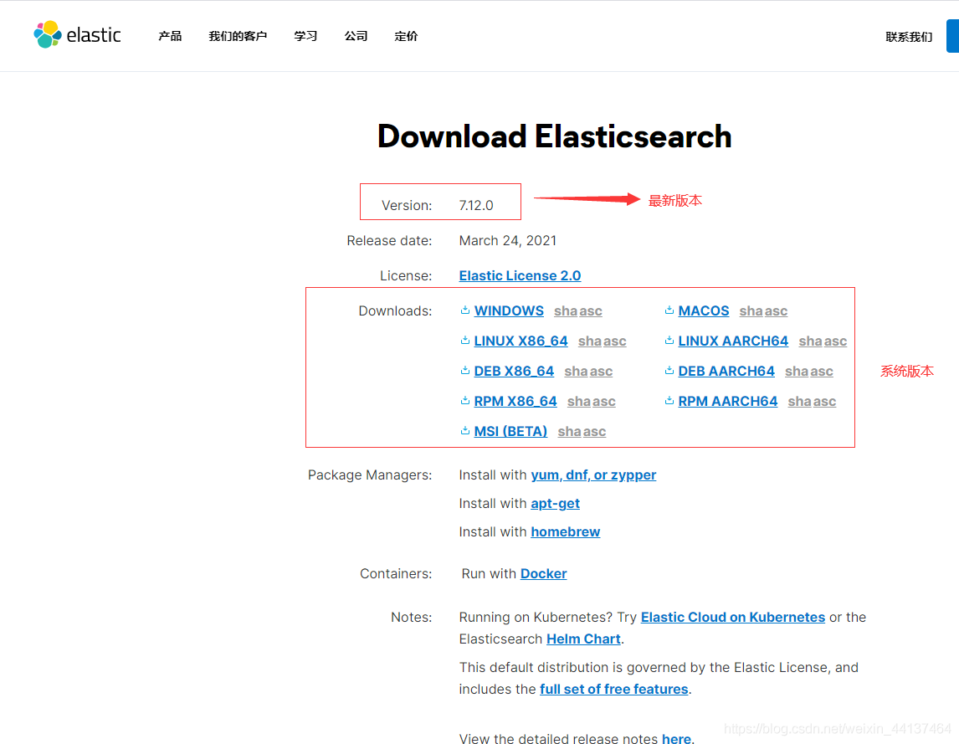
Task: Open the asc link for RPM AARCH64
Action: pos(824,402)
